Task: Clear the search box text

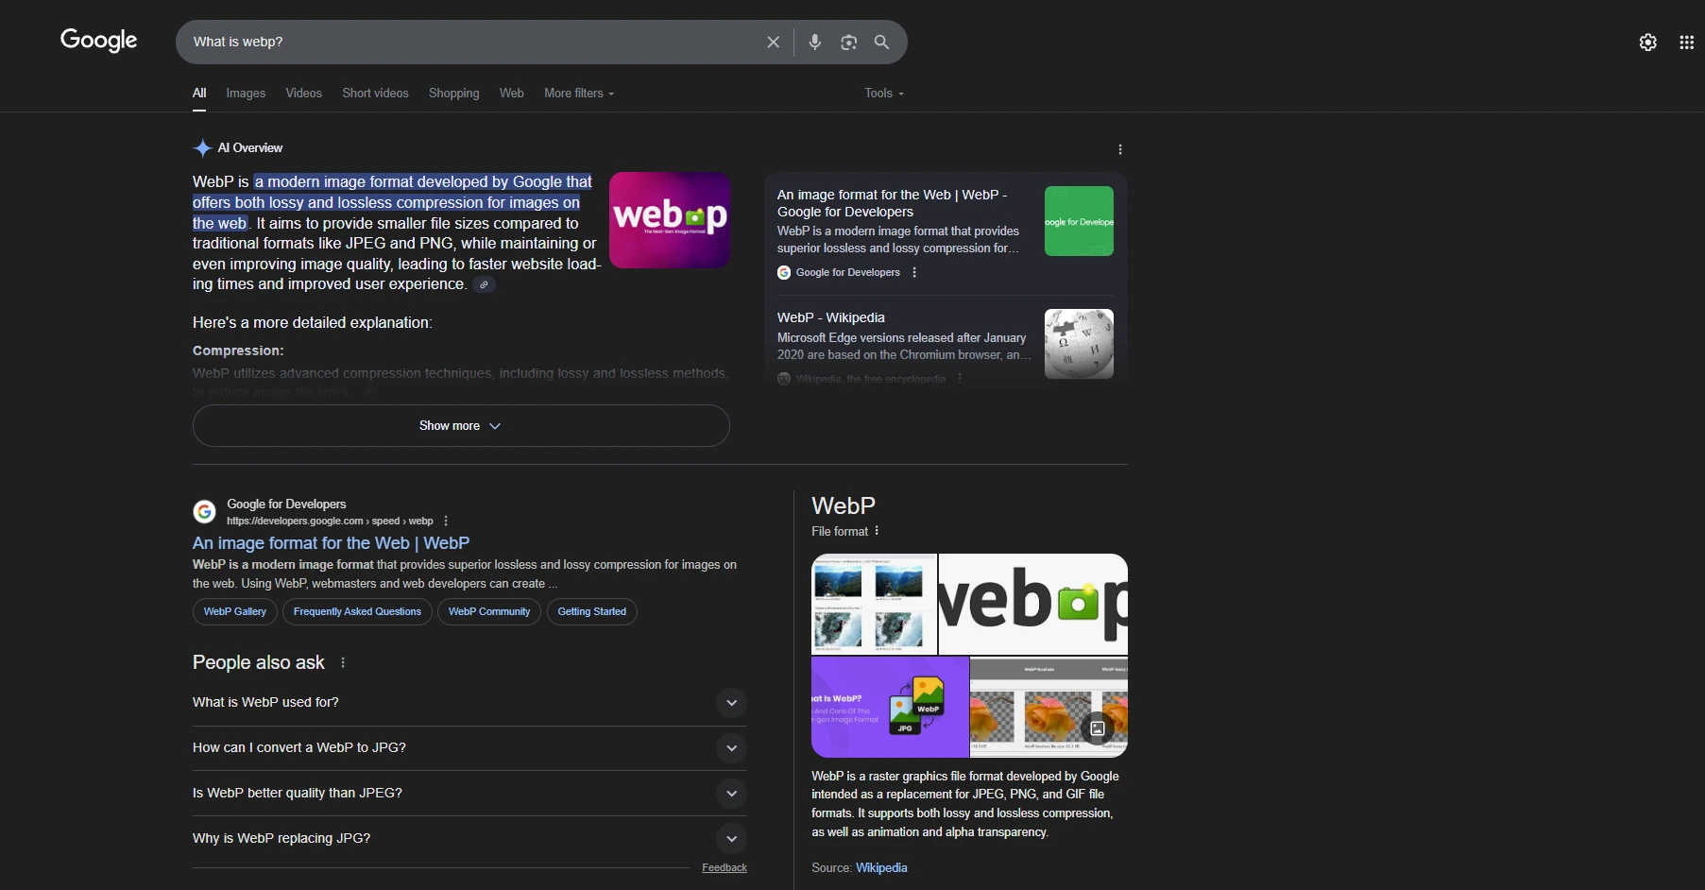Action: pyautogui.click(x=773, y=42)
